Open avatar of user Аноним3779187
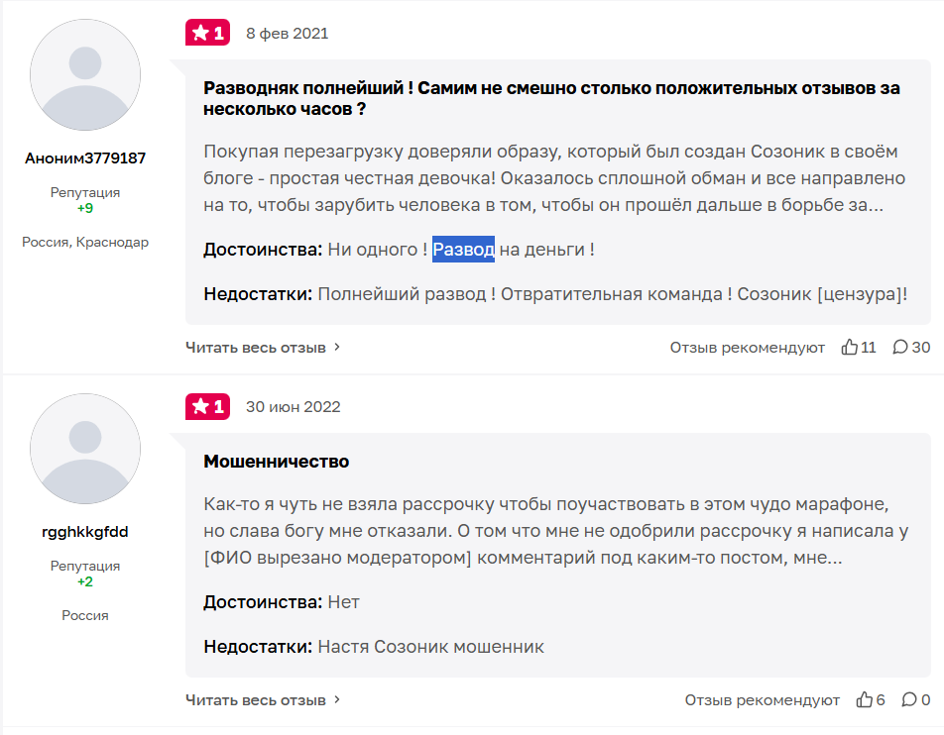 (85, 74)
